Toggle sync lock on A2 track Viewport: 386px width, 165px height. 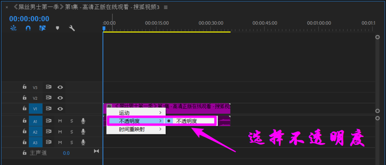click(x=49, y=132)
